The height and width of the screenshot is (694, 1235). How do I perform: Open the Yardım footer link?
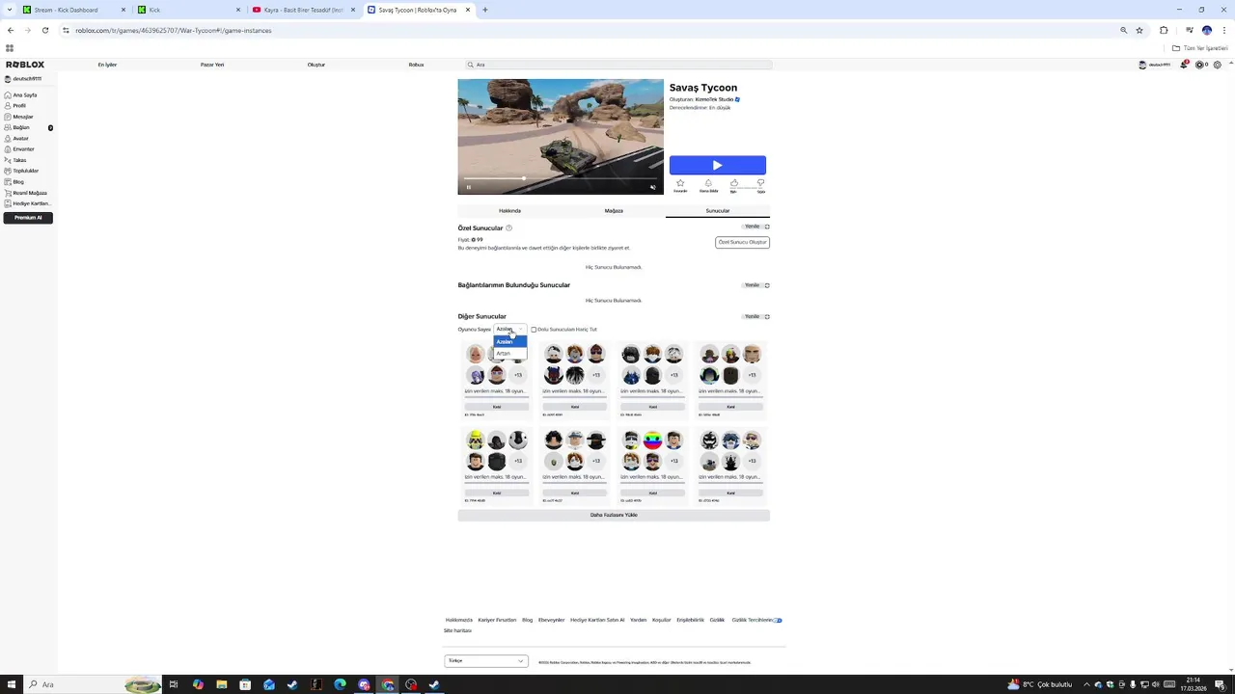[x=638, y=620]
